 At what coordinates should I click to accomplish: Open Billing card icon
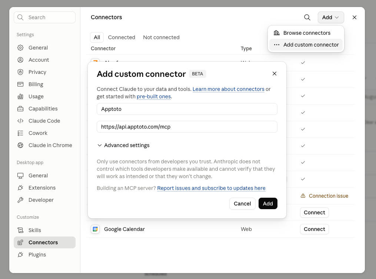pyautogui.click(x=20, y=84)
